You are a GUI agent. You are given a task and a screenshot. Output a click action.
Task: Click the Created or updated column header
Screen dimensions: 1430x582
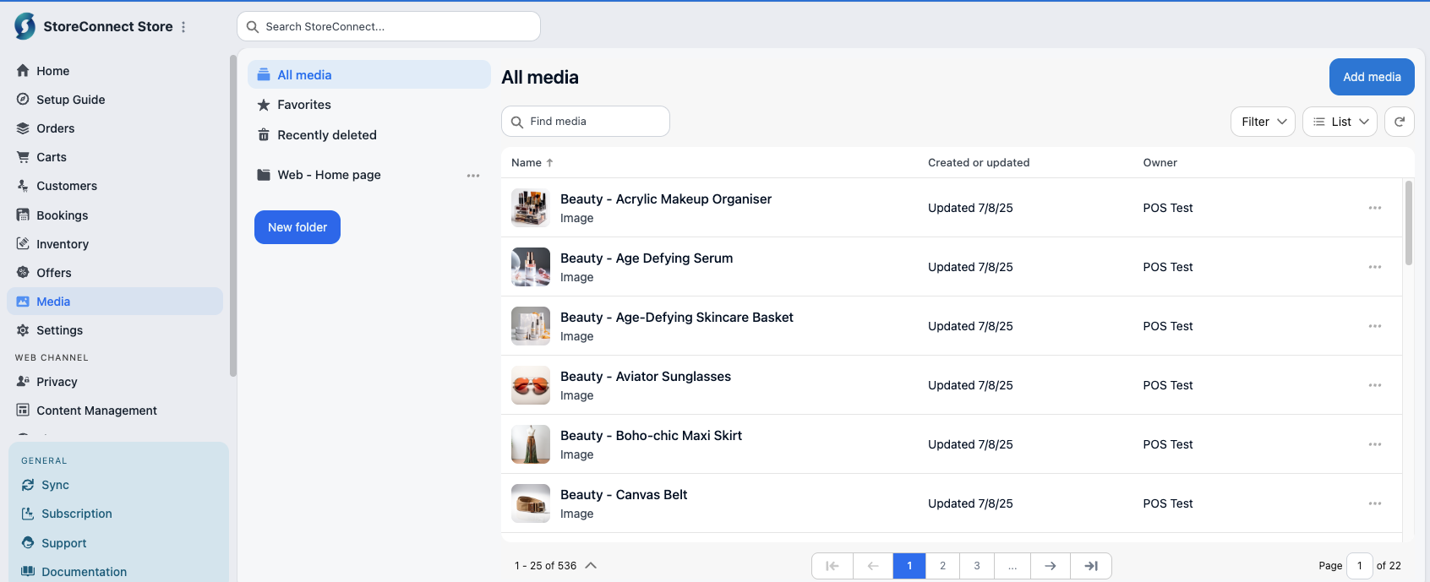coord(979,163)
